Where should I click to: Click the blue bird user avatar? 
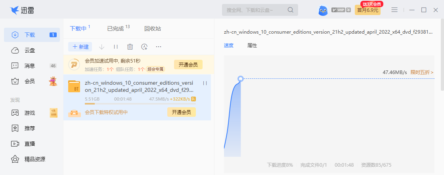323,10
